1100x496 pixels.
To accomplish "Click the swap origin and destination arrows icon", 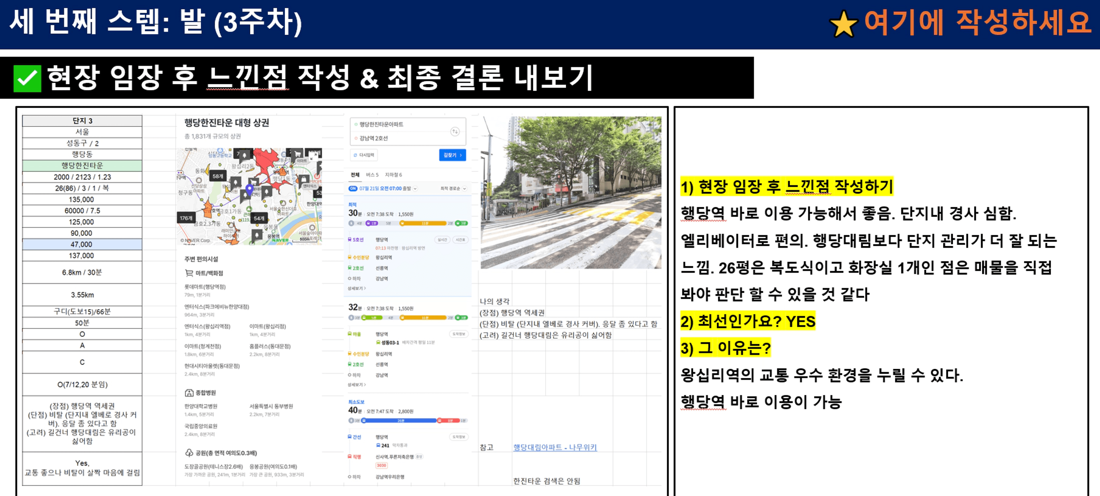I will point(455,132).
